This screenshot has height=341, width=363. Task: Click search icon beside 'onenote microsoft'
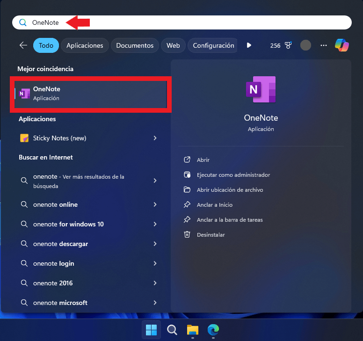pyautogui.click(x=24, y=303)
